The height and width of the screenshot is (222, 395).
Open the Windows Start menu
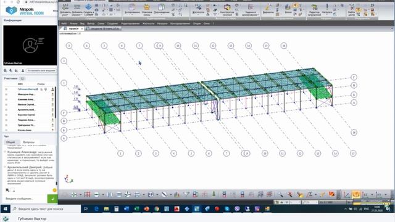pyautogui.click(x=6, y=208)
